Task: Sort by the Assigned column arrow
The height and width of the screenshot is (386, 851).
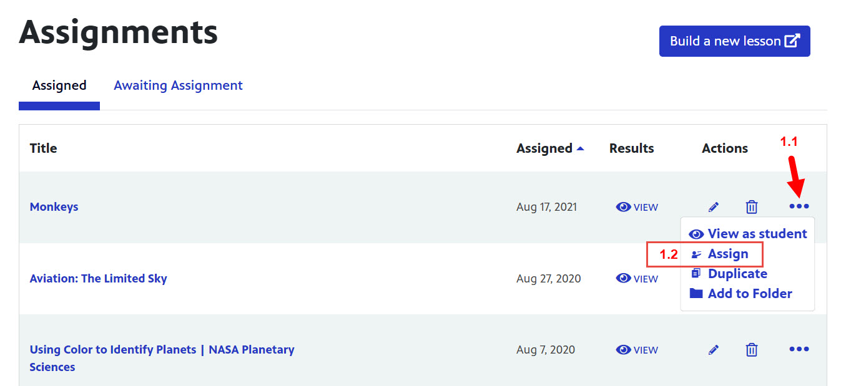Action: tap(581, 148)
